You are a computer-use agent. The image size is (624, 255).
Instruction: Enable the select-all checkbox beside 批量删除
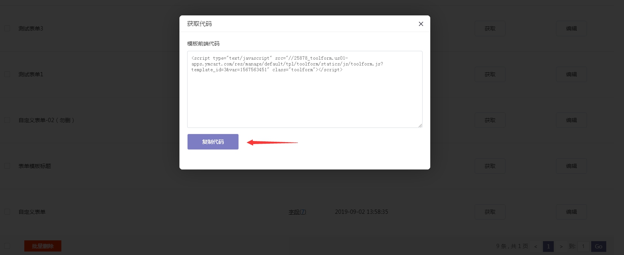pyautogui.click(x=7, y=246)
